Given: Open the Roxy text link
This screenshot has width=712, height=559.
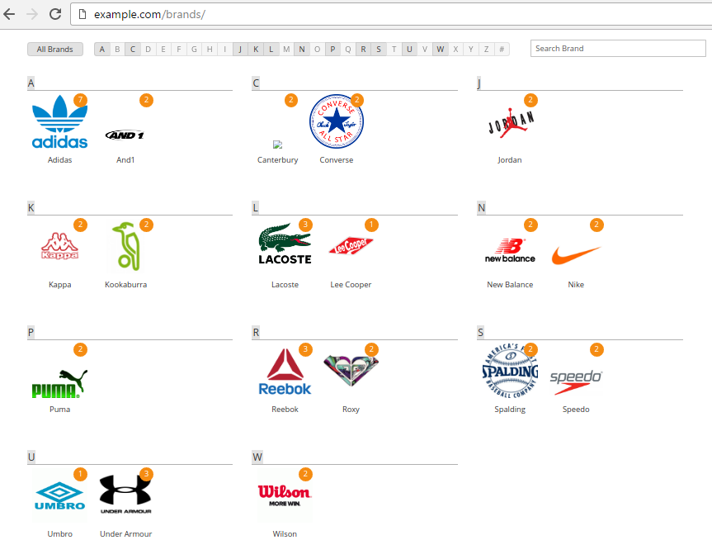Looking at the screenshot, I should point(351,409).
